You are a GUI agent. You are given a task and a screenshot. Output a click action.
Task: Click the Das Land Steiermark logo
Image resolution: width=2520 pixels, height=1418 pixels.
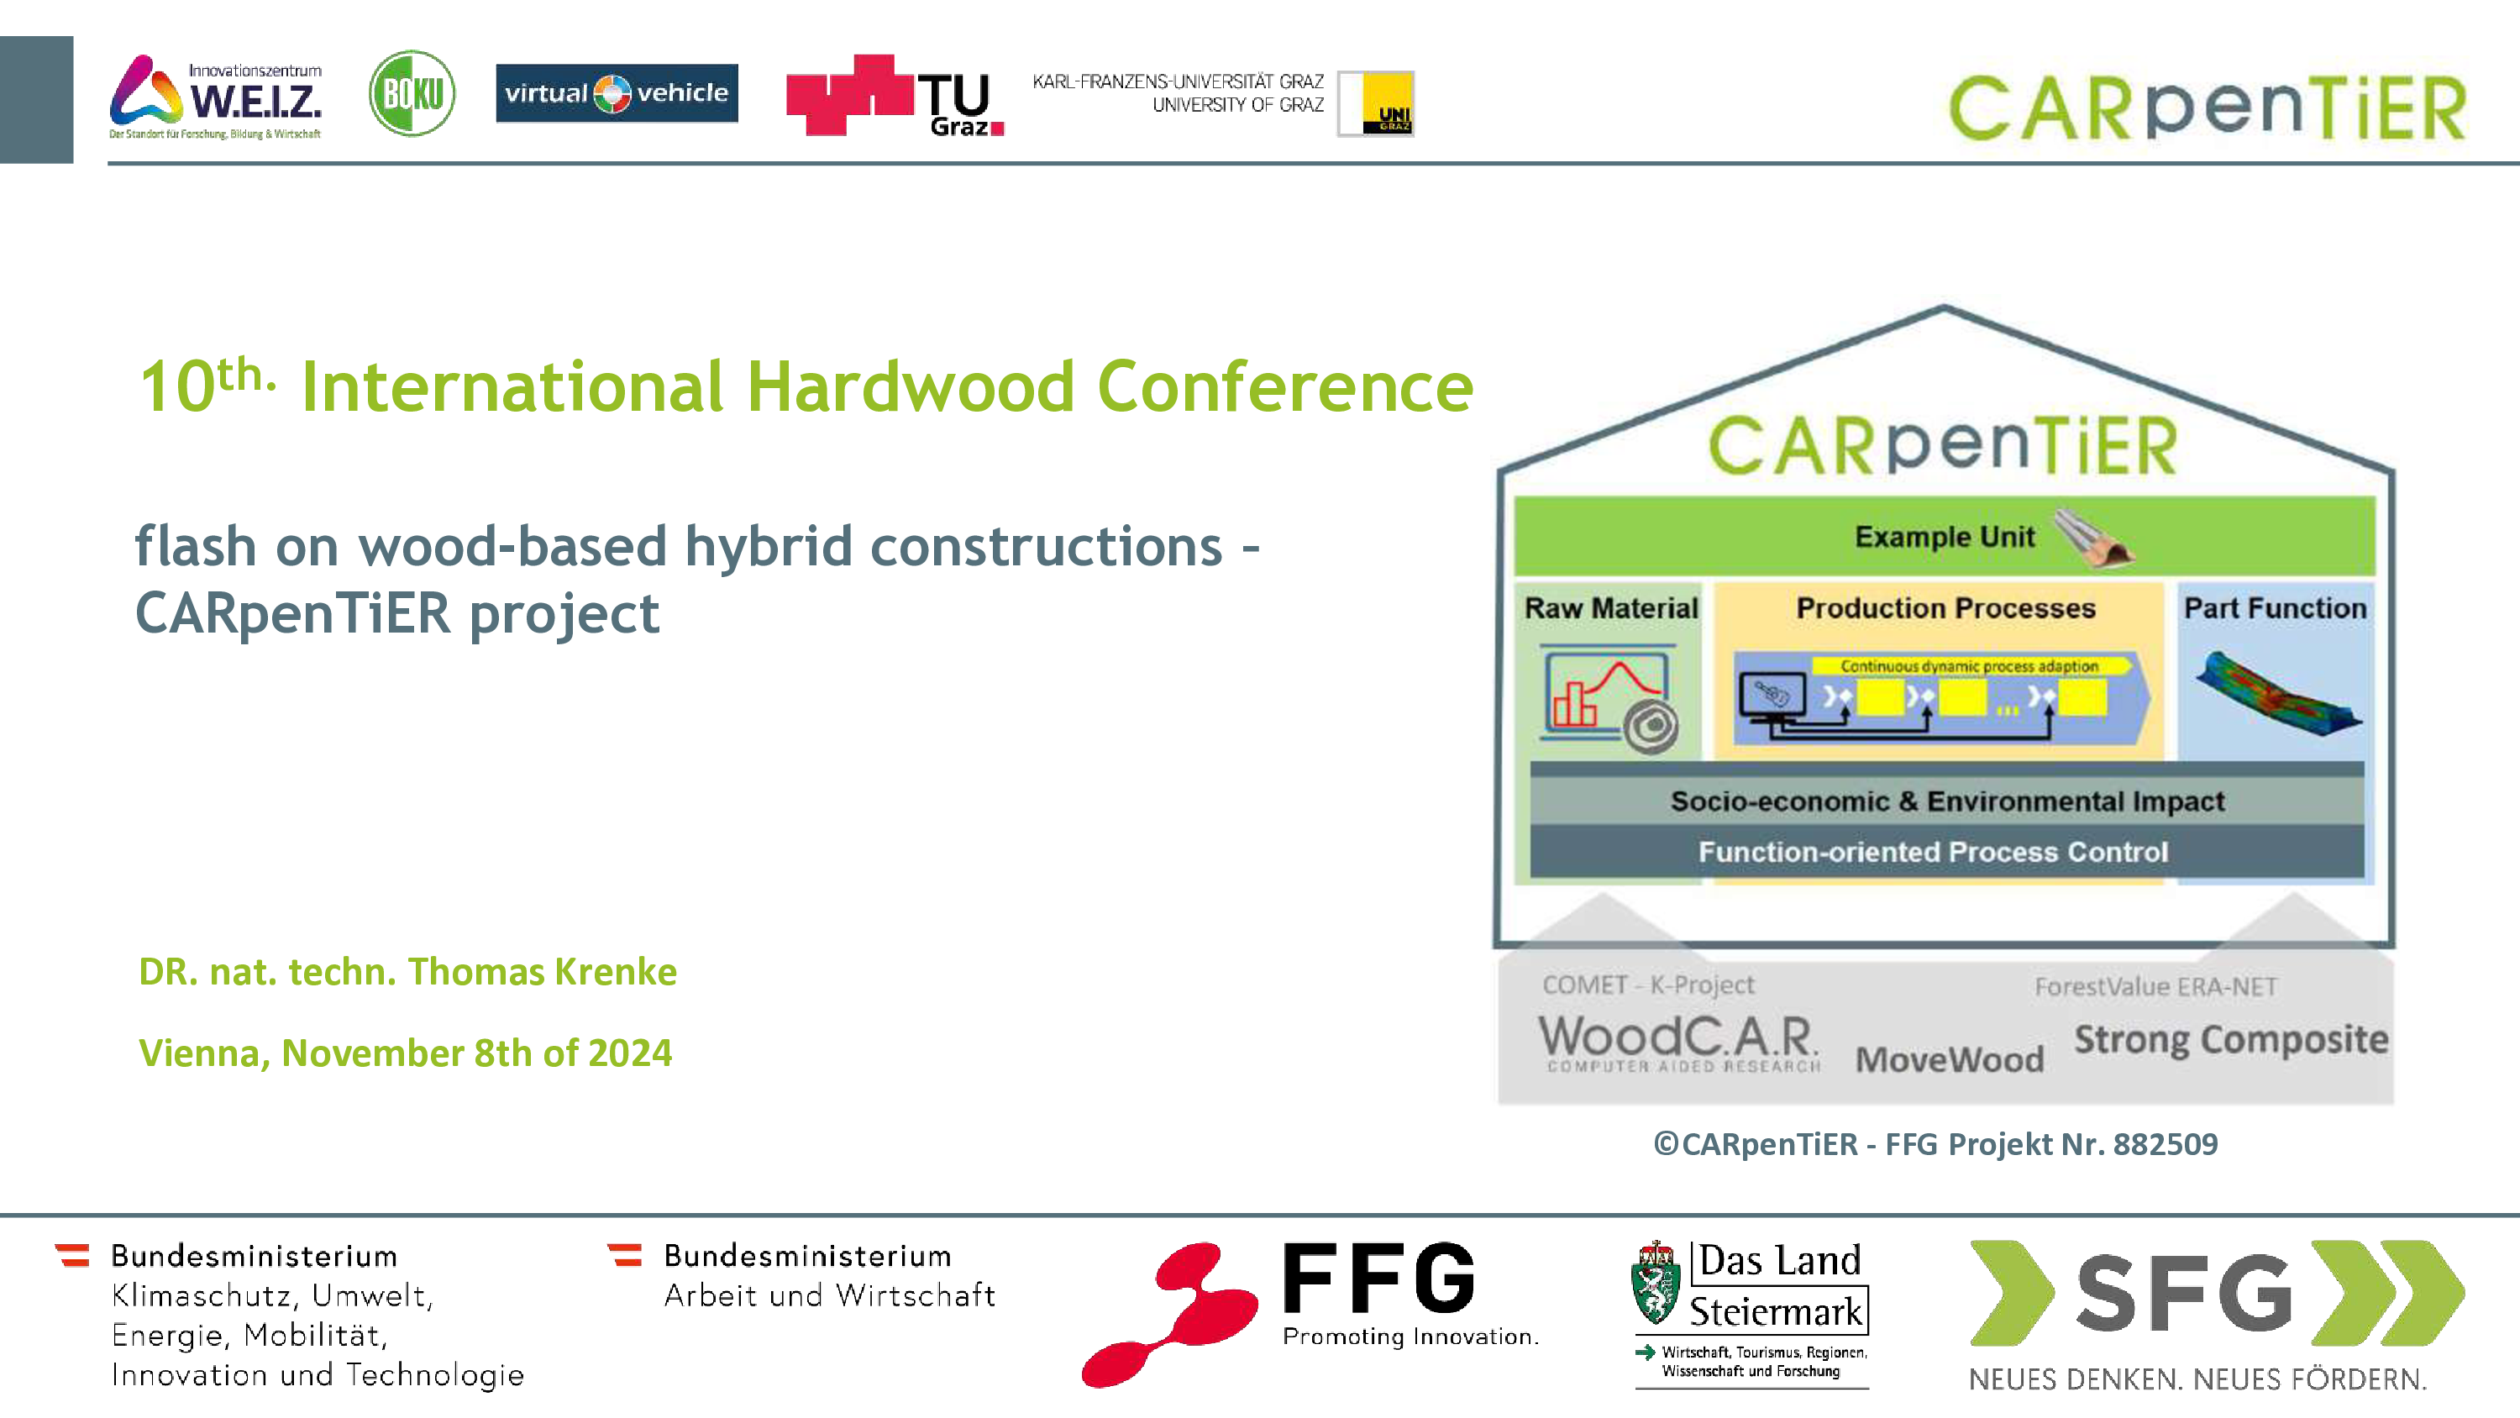[1750, 1315]
